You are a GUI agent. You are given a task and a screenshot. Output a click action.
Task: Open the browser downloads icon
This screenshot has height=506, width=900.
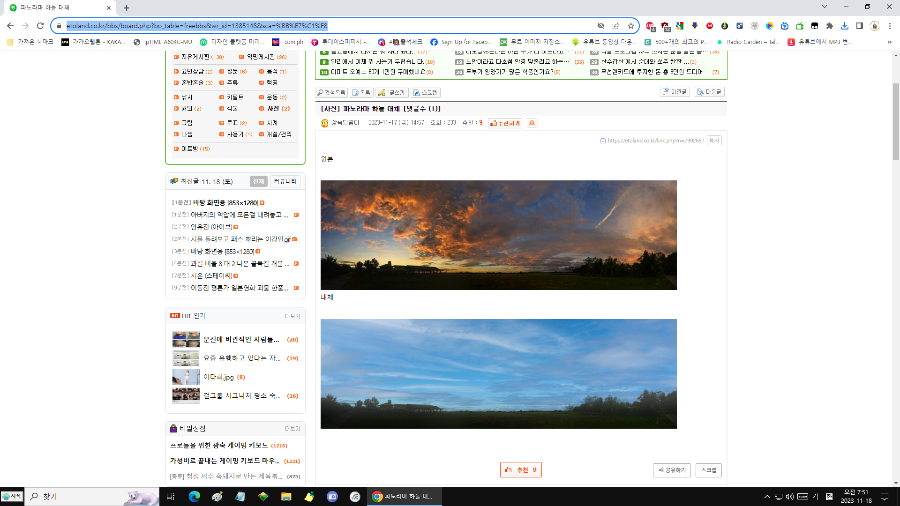point(845,26)
